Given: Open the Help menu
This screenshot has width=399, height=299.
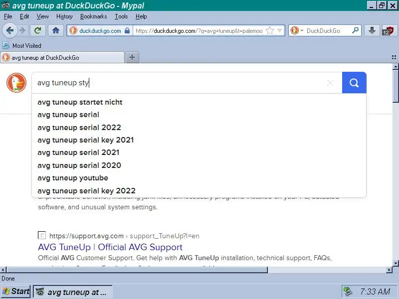Looking at the screenshot, I should pos(141,16).
